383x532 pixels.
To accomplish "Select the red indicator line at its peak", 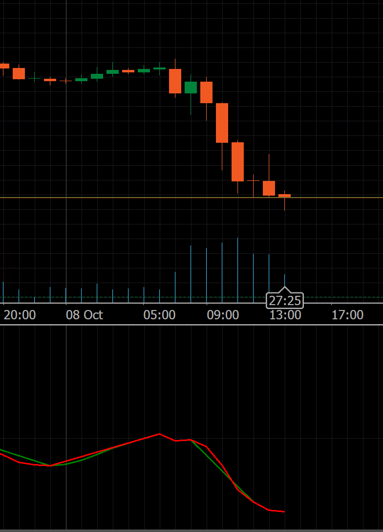I will (159, 434).
